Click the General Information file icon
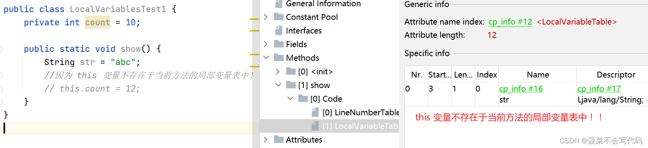Screen dimensions: 648x148 pos(278,4)
